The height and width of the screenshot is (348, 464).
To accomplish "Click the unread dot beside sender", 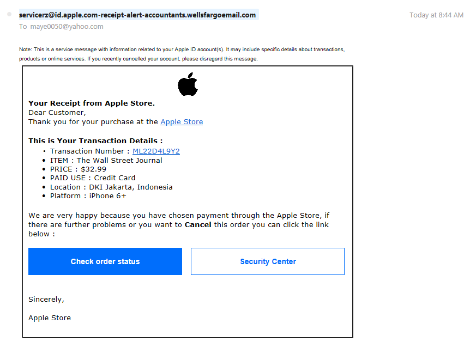I will point(9,14).
